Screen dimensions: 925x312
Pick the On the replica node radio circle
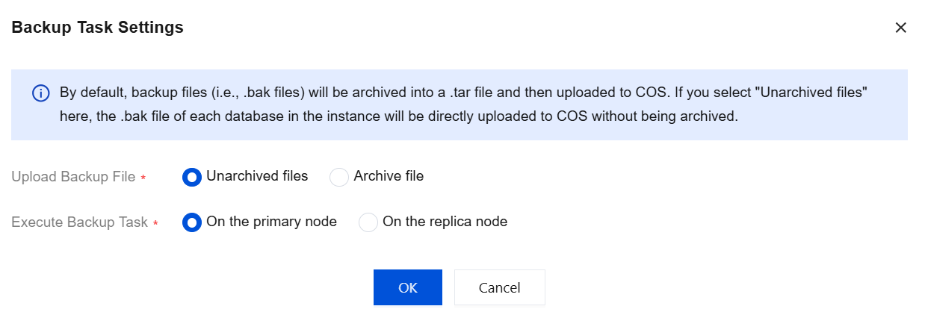pyautogui.click(x=368, y=222)
